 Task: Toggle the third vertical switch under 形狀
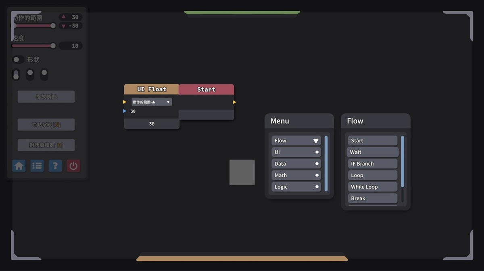click(x=44, y=74)
